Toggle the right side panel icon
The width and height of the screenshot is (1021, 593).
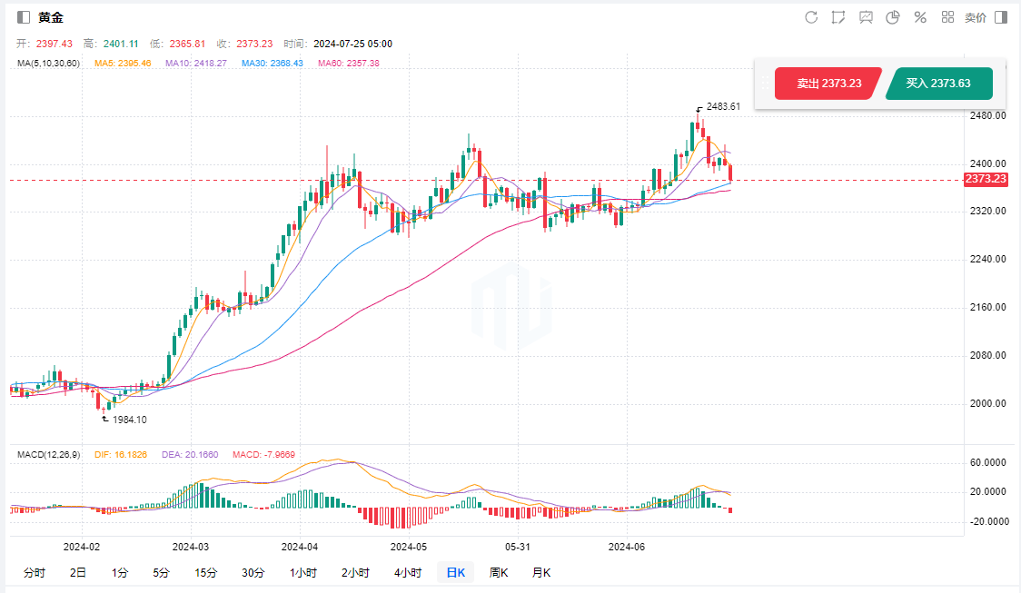click(x=1001, y=17)
